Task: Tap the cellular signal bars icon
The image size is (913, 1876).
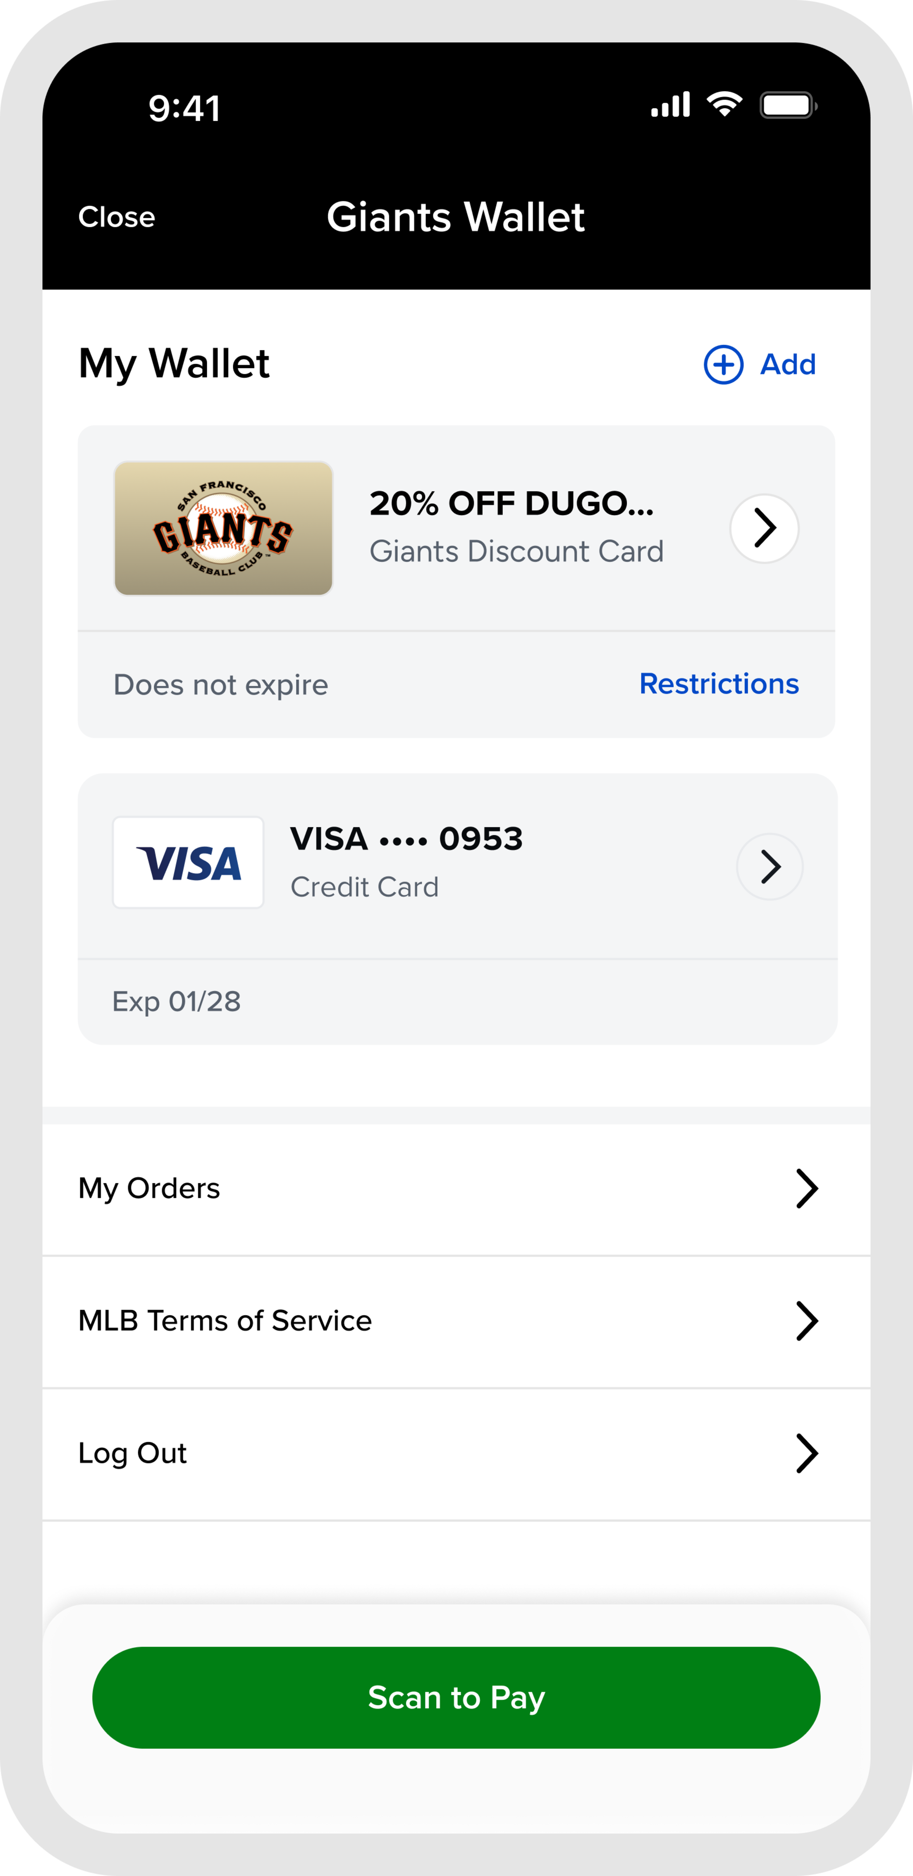Action: tap(670, 105)
